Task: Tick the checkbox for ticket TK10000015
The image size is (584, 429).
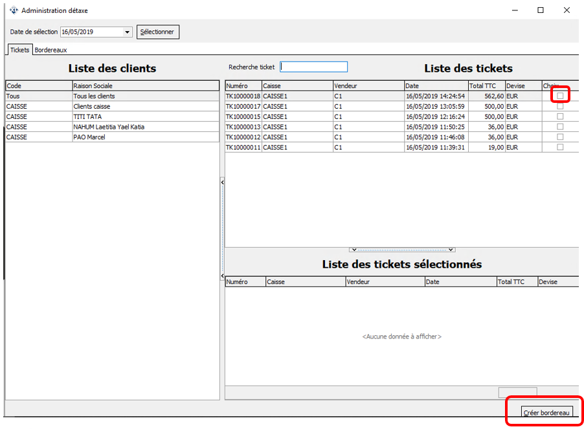Action: [x=560, y=116]
